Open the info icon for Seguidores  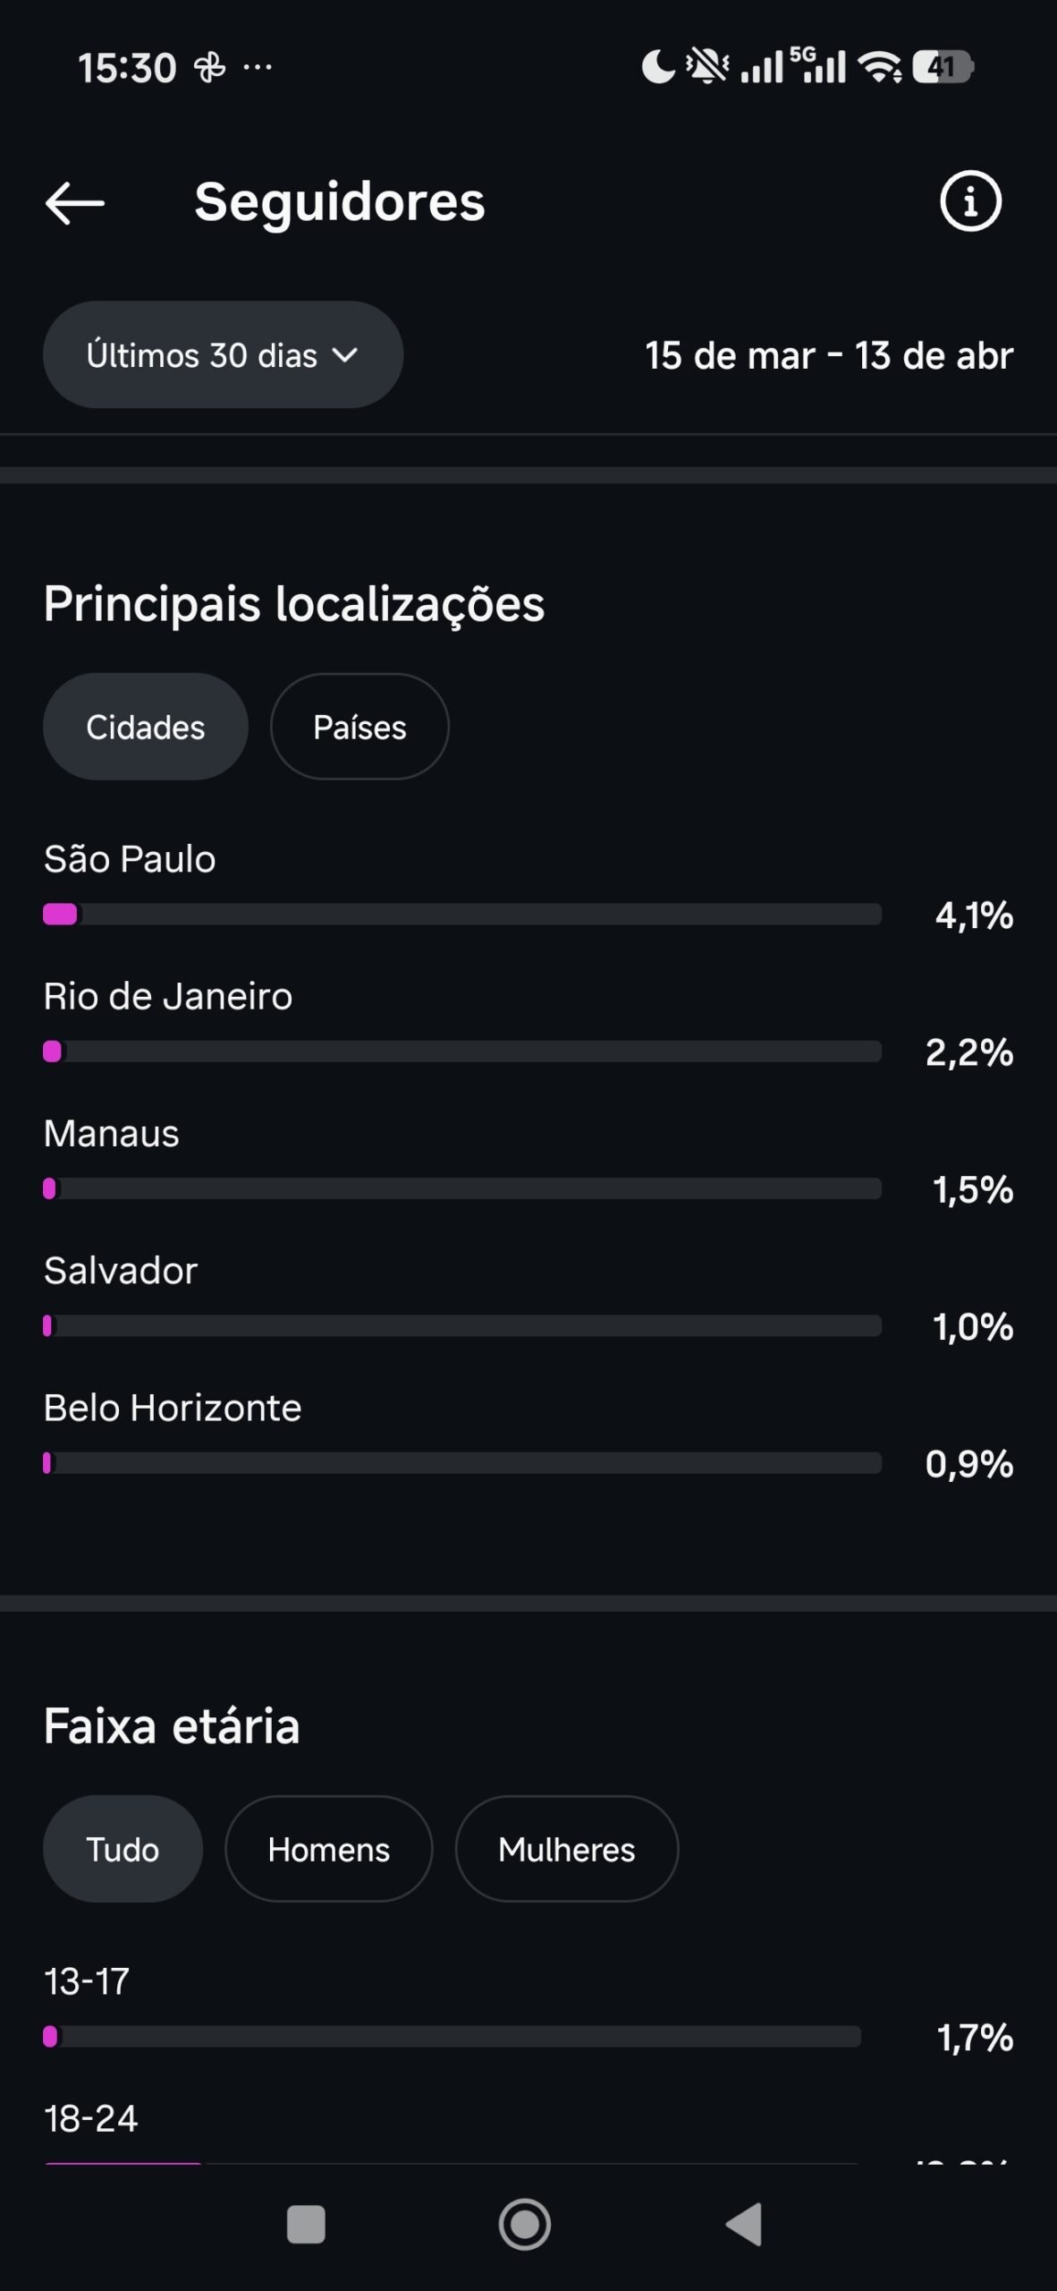(x=970, y=201)
